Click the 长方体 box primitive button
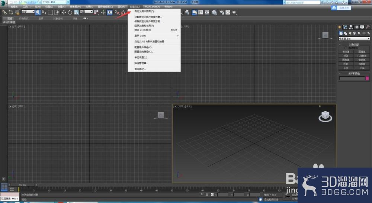 coord(346,52)
